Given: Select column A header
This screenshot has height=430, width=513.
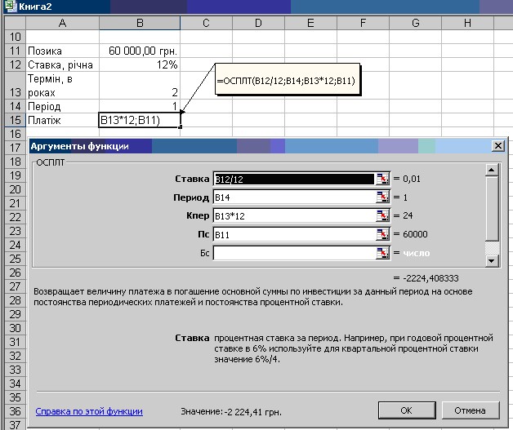Looking at the screenshot, I should tap(62, 23).
